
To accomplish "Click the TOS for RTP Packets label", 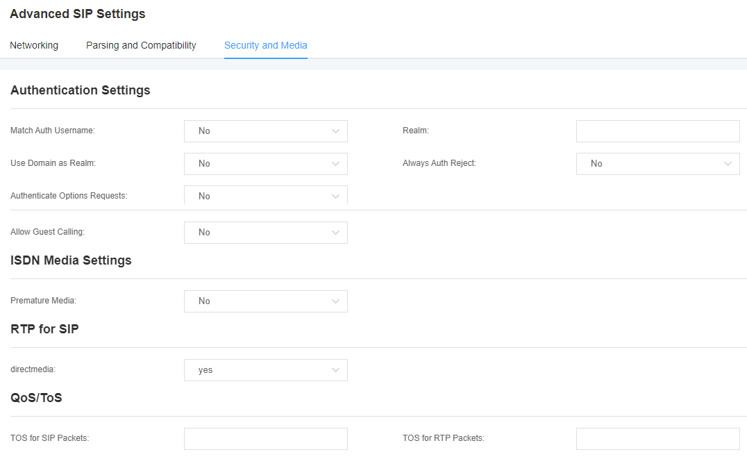I will point(444,438).
